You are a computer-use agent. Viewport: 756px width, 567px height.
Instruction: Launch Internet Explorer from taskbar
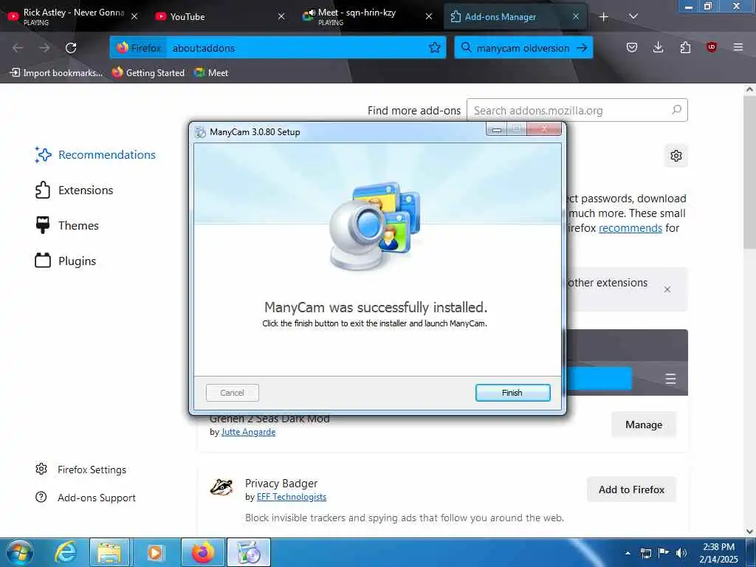click(65, 552)
